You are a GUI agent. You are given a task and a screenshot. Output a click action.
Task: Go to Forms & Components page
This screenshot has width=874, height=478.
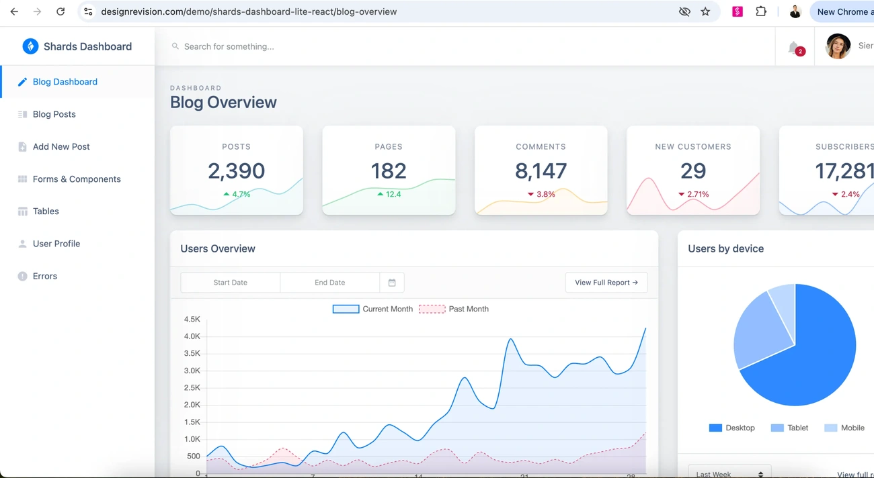coord(77,179)
